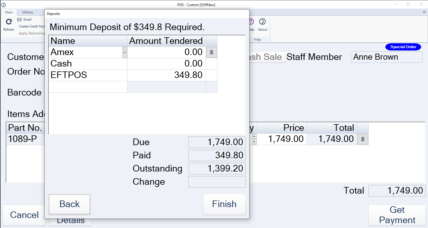Click the Email envelope icon
This screenshot has height=228, width=428.
click(x=19, y=20)
